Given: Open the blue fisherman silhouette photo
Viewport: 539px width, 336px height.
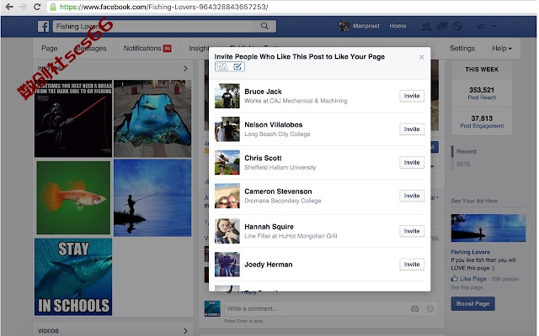Looking at the screenshot, I should pyautogui.click(x=152, y=198).
